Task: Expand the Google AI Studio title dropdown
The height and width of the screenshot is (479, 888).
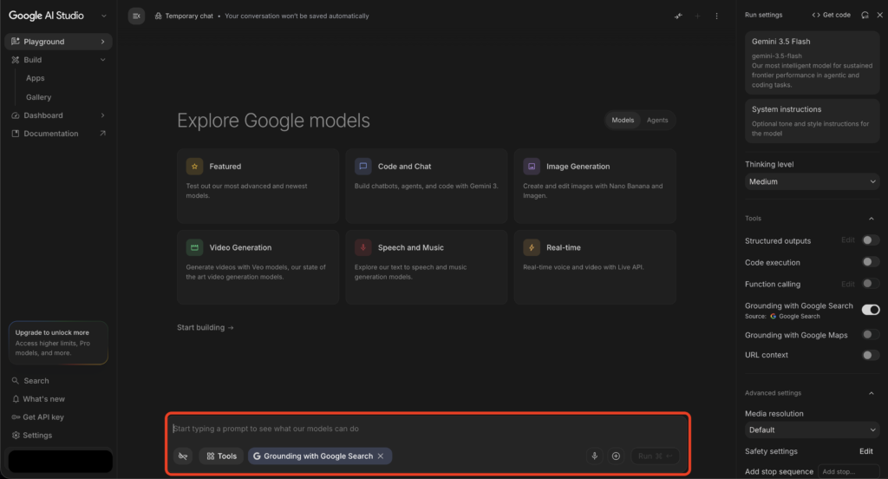Action: click(x=104, y=16)
